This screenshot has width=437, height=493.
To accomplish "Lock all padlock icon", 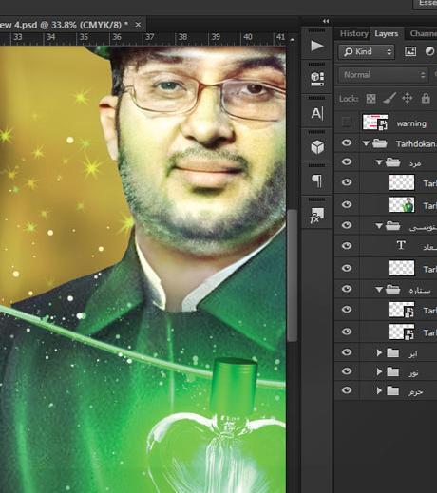I will click(x=426, y=98).
